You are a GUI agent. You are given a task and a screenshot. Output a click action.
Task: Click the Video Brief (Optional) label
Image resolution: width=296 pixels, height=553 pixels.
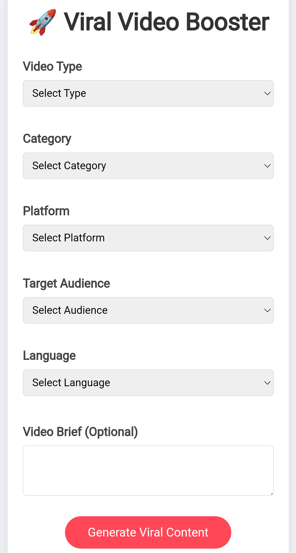click(x=80, y=432)
